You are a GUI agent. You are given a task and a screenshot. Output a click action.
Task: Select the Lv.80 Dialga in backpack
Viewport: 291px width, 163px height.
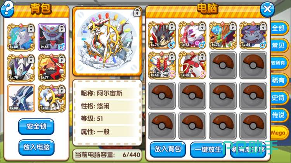(21, 98)
